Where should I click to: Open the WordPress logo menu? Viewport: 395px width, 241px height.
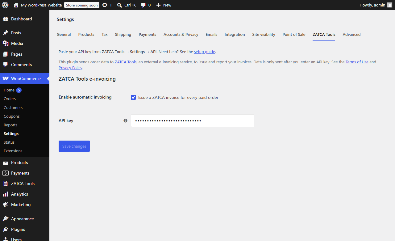pos(5,5)
